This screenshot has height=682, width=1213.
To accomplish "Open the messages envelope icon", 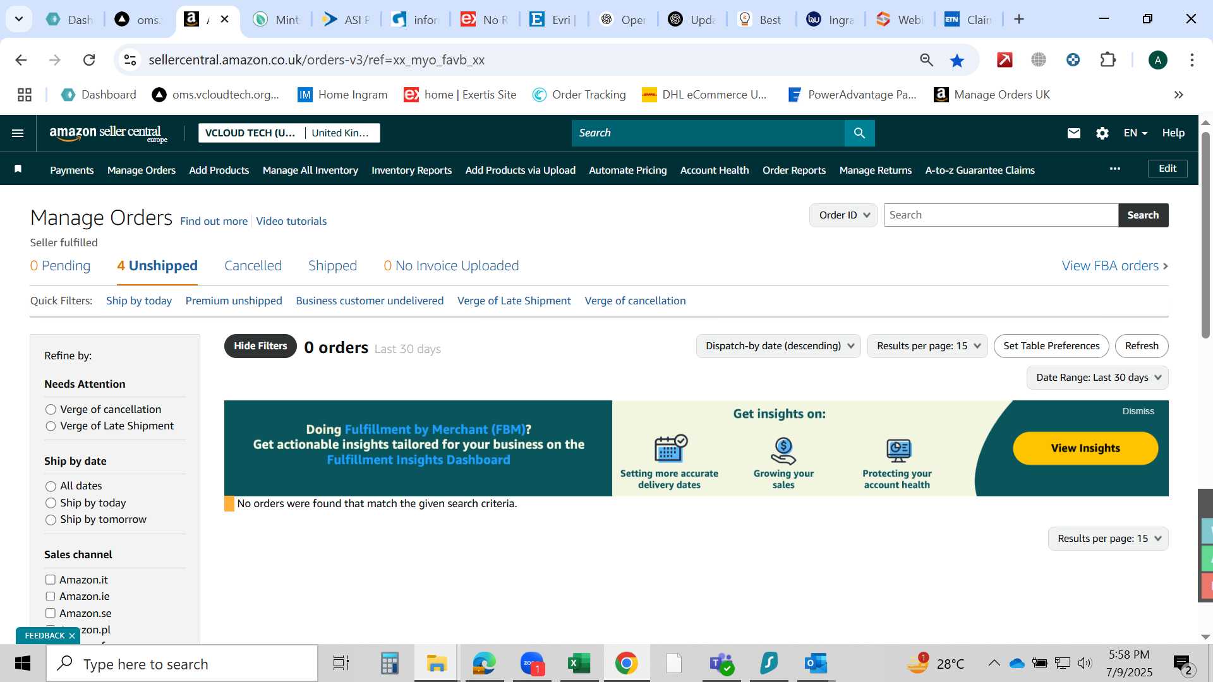I will (x=1073, y=133).
